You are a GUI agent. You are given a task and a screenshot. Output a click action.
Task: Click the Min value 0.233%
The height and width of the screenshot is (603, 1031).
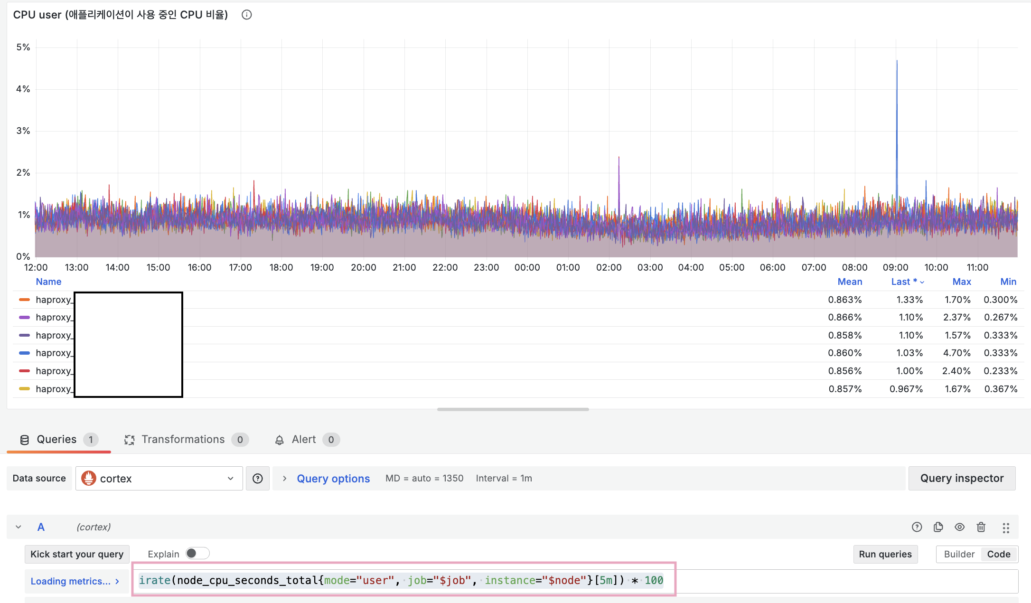coord(1001,371)
